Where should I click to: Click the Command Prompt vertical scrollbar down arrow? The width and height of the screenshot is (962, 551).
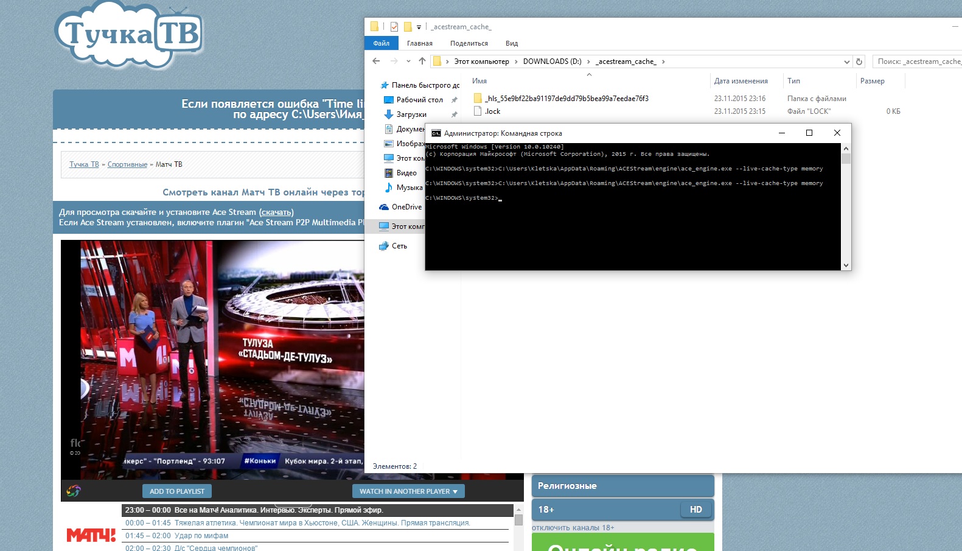coord(846,265)
